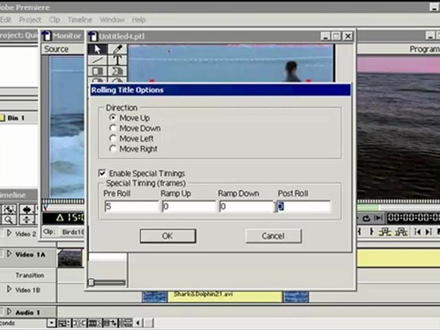The width and height of the screenshot is (440, 330).
Task: Expand the Video 2 track triangle
Action: [x=9, y=233]
